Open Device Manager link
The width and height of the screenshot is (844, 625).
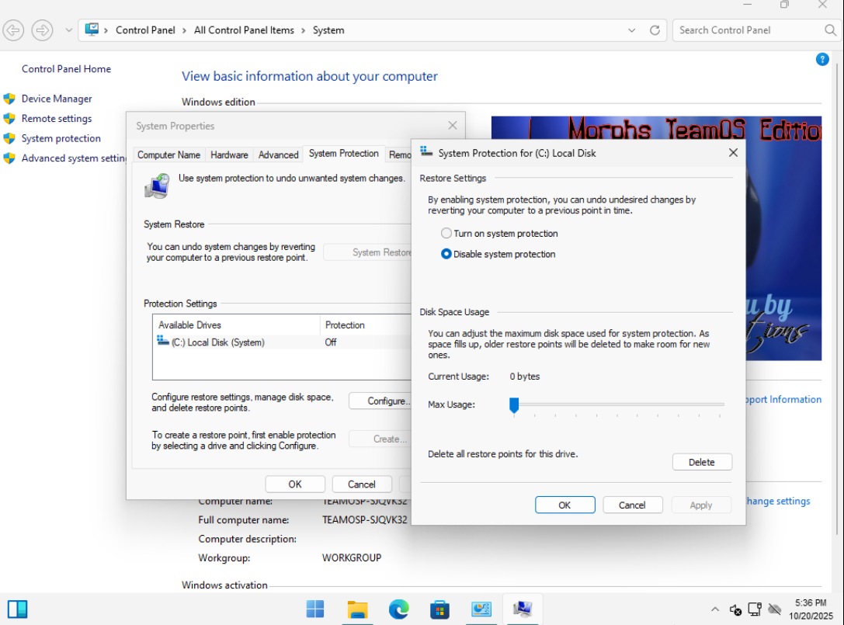pyautogui.click(x=57, y=99)
